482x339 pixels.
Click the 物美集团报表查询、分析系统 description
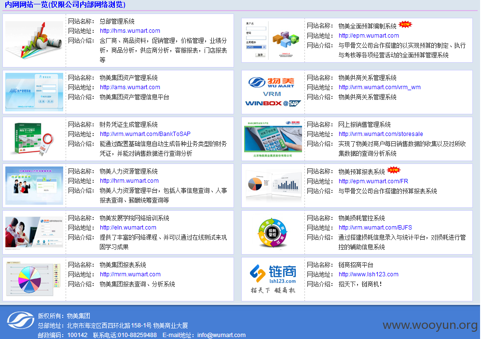point(137,284)
